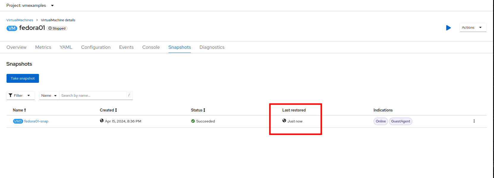The width and height of the screenshot is (494, 178).
Task: Switch to the Events tab
Action: tap(126, 47)
